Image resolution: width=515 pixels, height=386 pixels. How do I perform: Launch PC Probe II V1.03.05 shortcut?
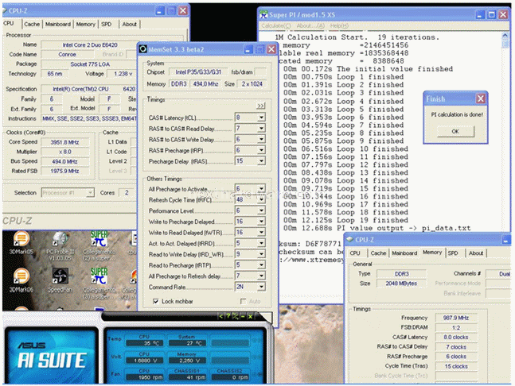tap(60, 246)
